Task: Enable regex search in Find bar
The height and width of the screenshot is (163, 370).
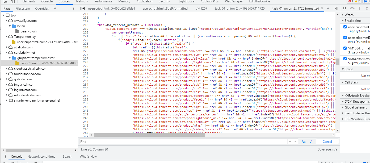Action: coord(311,142)
